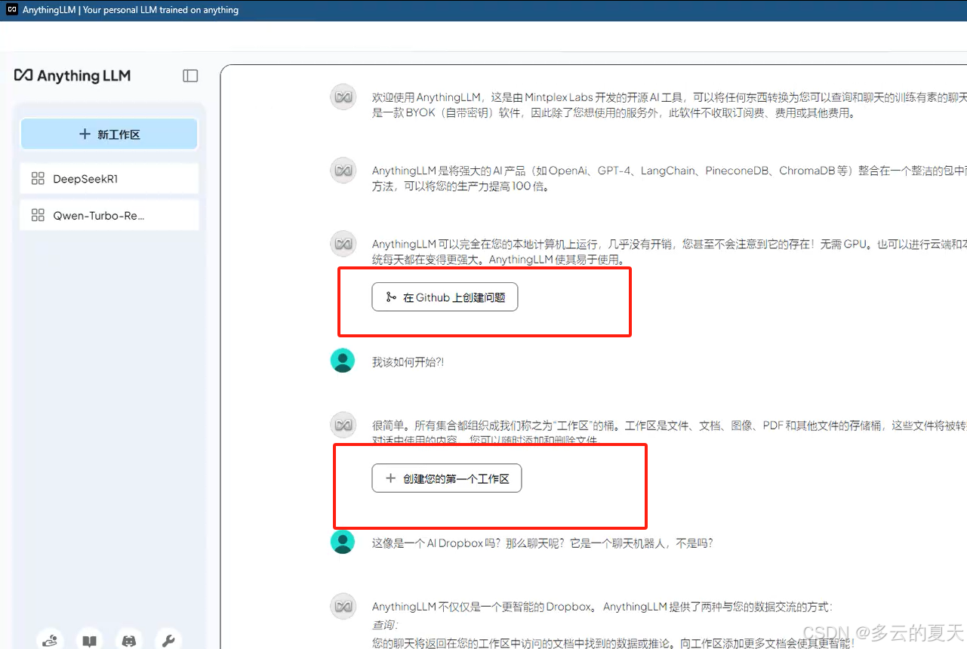Click bot avatar beside 无需 GPU message

coord(343,244)
